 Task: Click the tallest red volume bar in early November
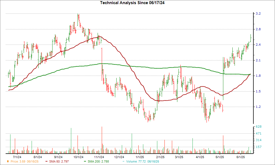pos(102,140)
